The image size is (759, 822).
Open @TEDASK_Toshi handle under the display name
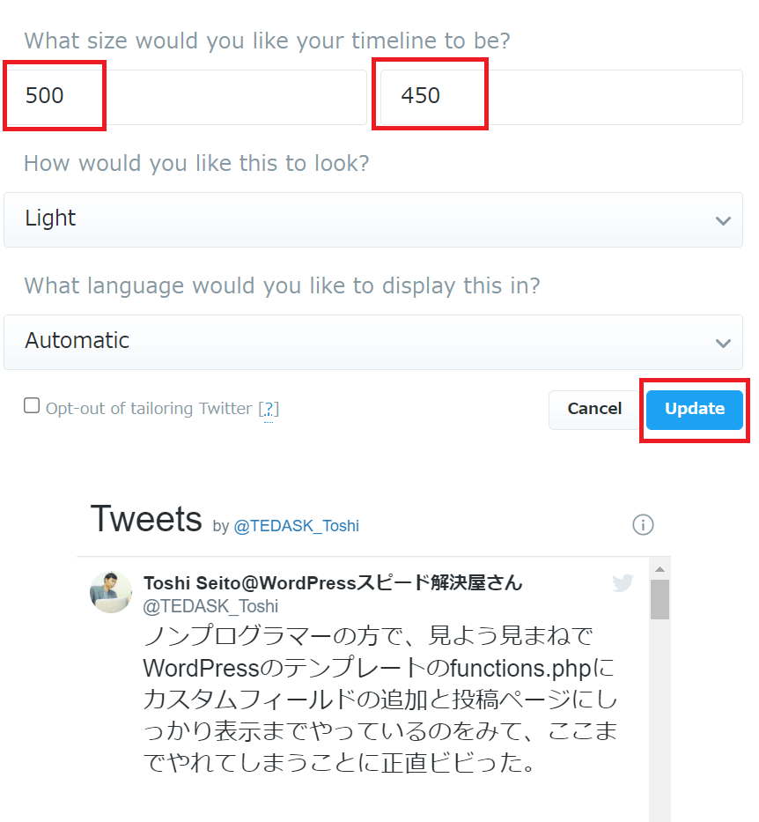[x=211, y=606]
